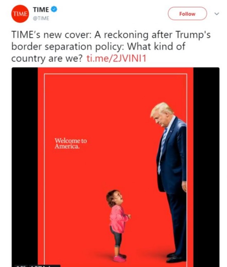This screenshot has height=267, width=227.
Task: Click the right black letterbox bar
Action: [206, 167]
